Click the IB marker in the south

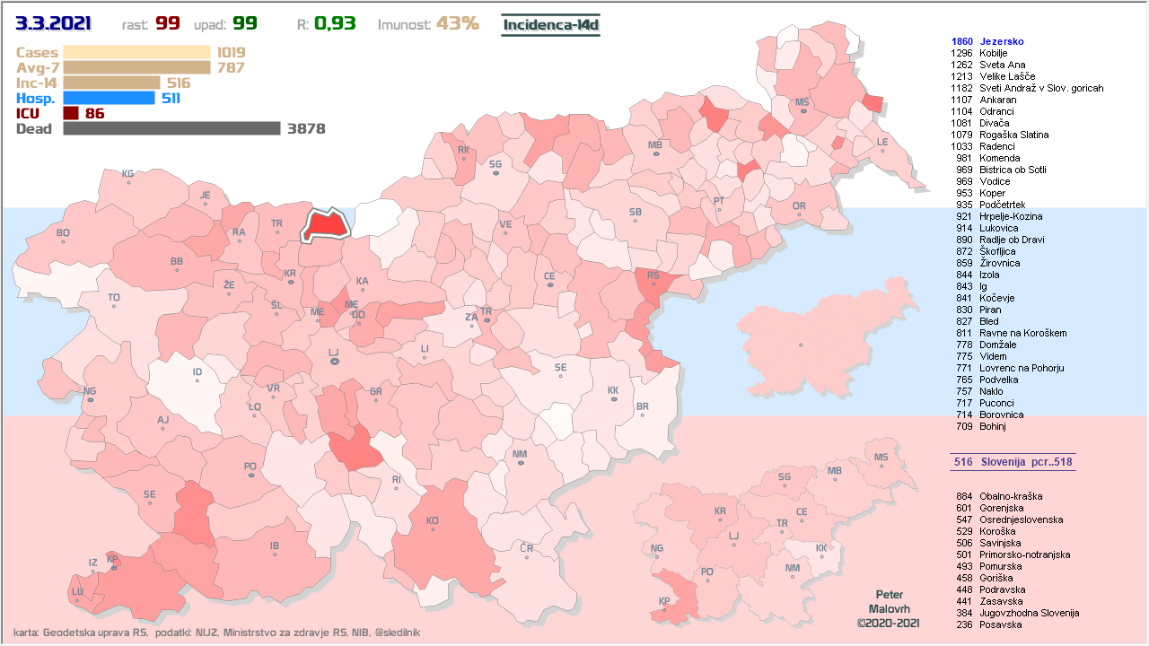point(275,546)
